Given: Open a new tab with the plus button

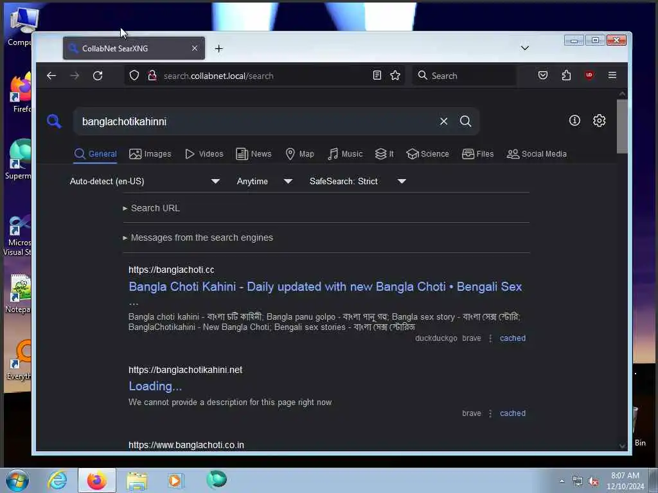Looking at the screenshot, I should point(218,49).
